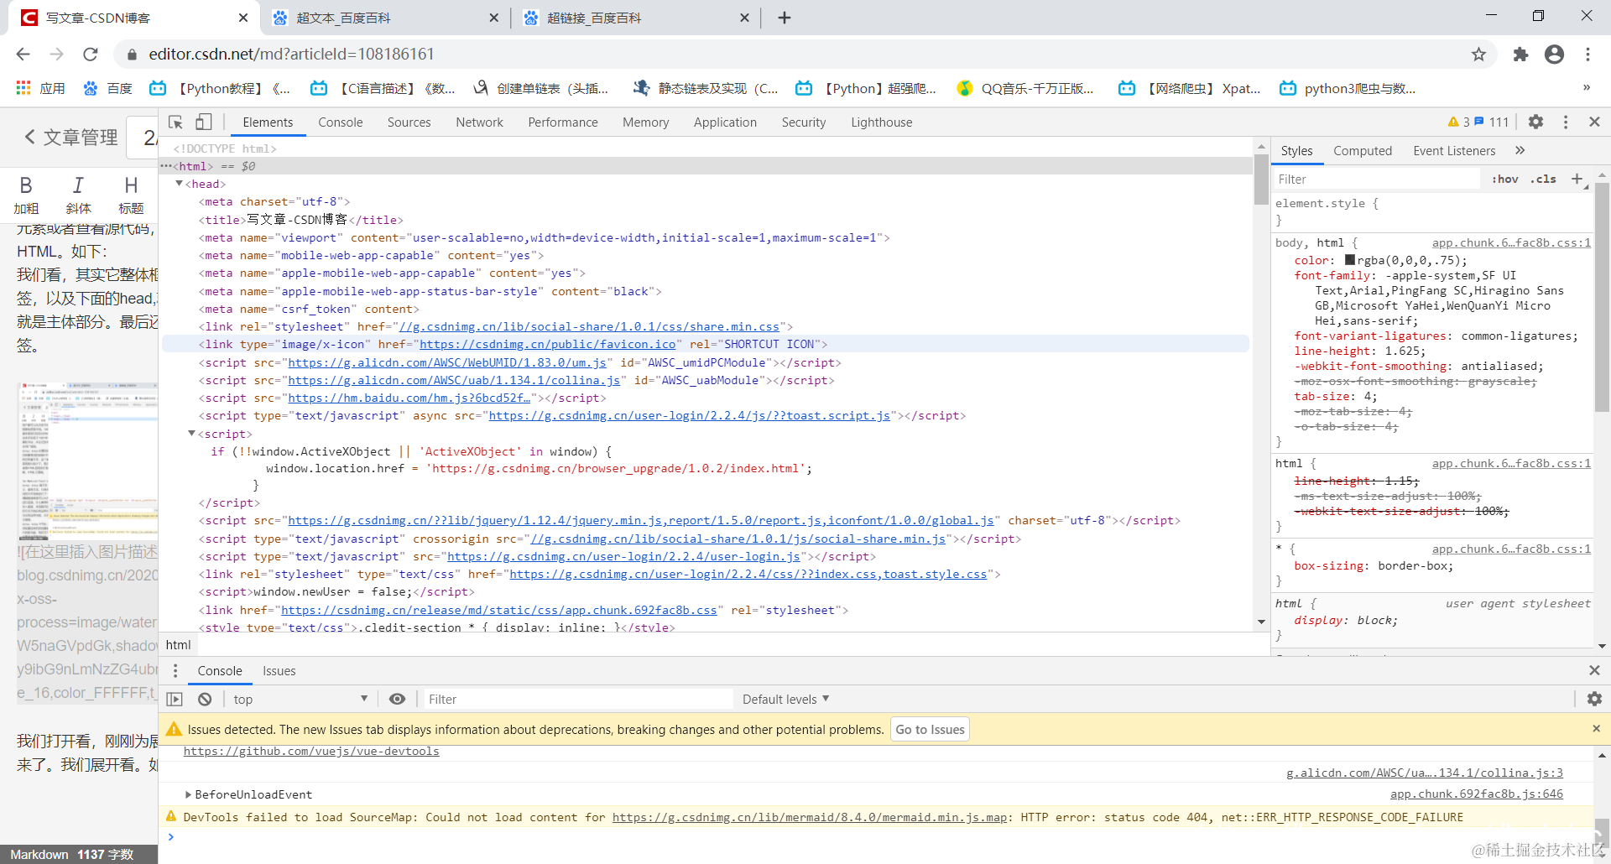The image size is (1611, 864).
Task: Show more bookmarks chevron
Action: (x=1586, y=88)
